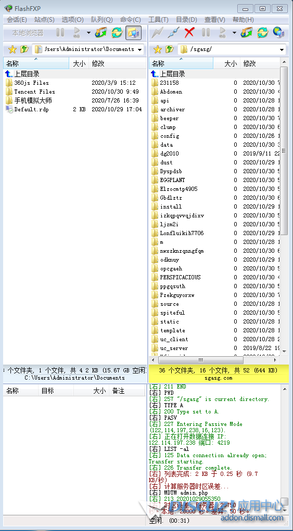
Task: Open the 命令(C) menu
Action: click(x=131, y=20)
